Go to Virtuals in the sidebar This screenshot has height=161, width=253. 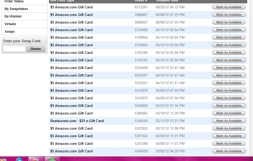click(10, 24)
